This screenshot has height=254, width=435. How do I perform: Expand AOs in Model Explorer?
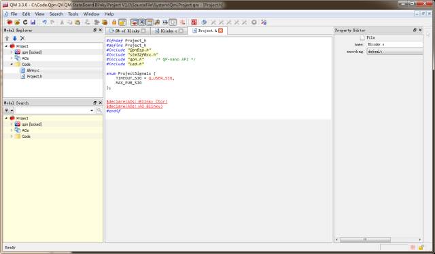12,58
